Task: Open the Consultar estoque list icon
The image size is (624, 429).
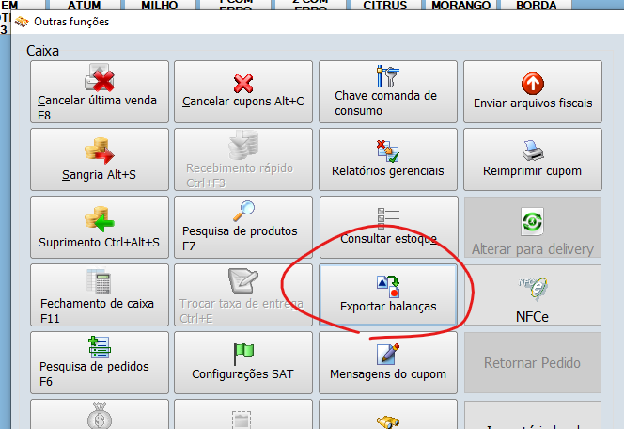Action: (x=388, y=218)
